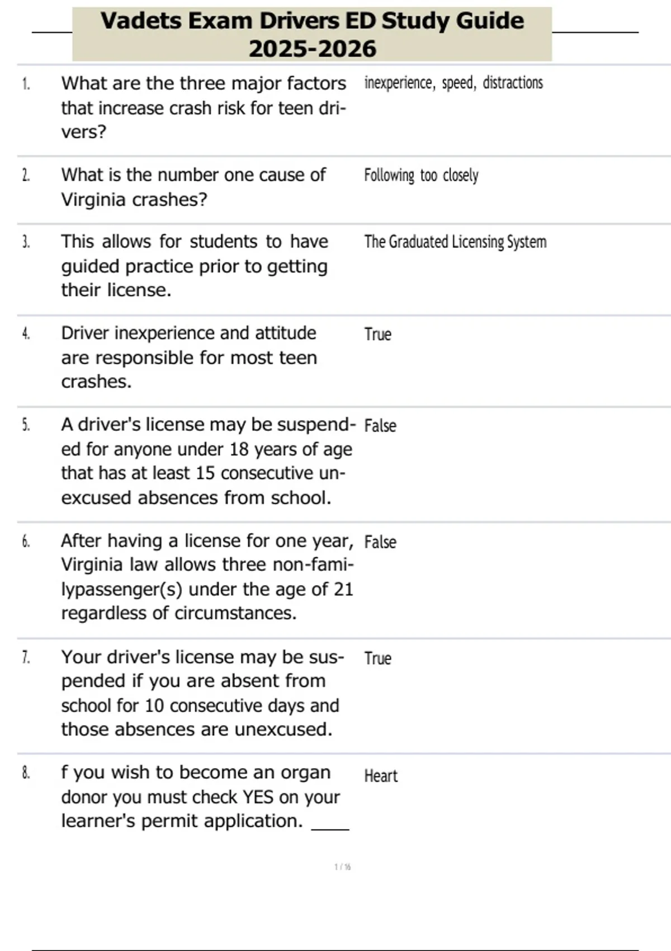Click the question about three non-family passengers
Image resolution: width=671 pixels, height=951 pixels.
tap(207, 577)
